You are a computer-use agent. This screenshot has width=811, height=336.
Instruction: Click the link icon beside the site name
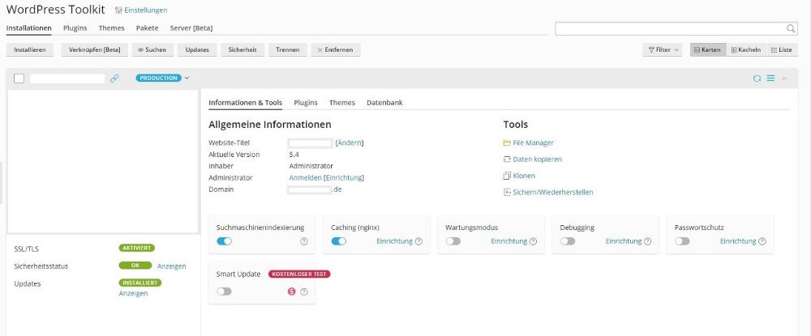(x=114, y=79)
